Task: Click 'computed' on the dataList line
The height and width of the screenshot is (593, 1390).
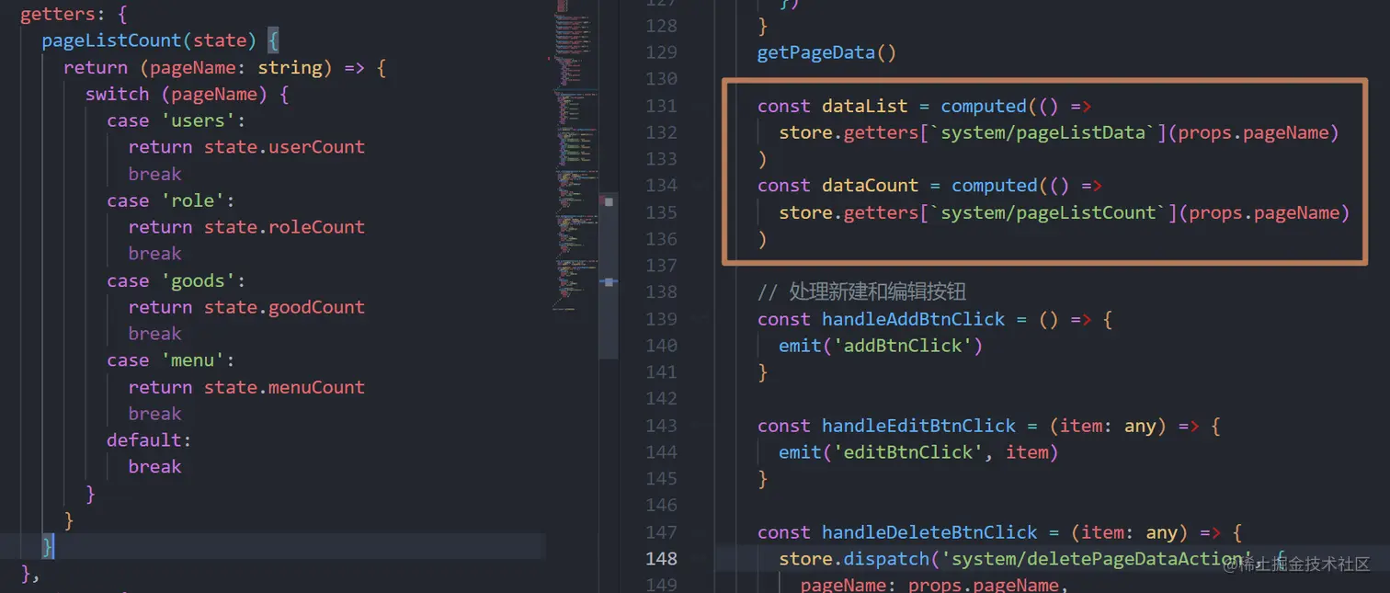Action: pyautogui.click(x=983, y=106)
